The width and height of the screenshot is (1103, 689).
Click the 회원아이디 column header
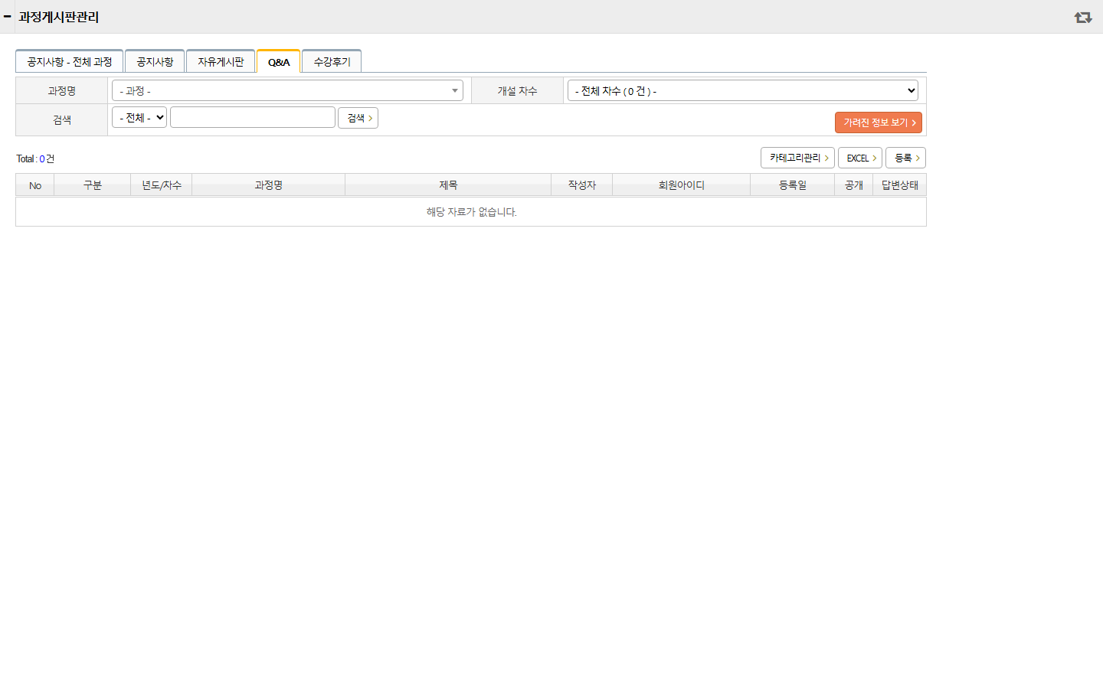click(682, 185)
